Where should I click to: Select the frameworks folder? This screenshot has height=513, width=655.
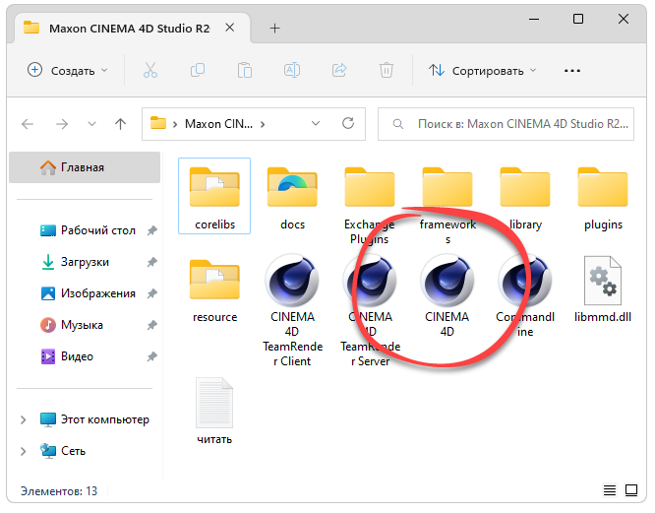(447, 205)
